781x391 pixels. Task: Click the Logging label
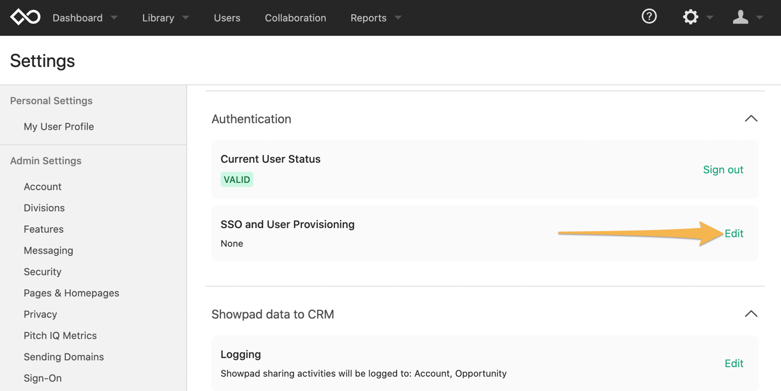pos(240,354)
